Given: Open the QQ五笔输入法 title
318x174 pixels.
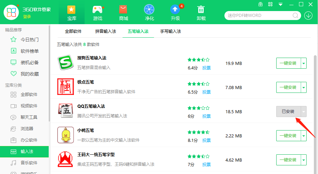Looking at the screenshot, I should click(91, 106).
